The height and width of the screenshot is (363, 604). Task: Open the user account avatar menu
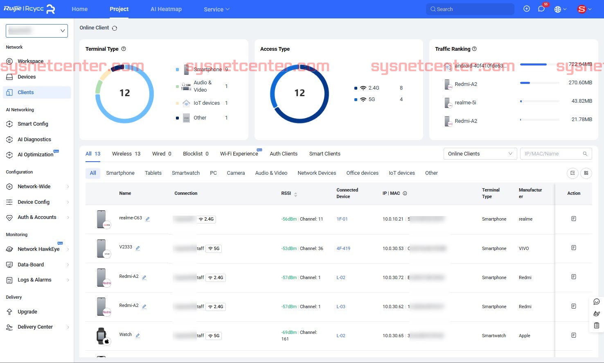[584, 9]
